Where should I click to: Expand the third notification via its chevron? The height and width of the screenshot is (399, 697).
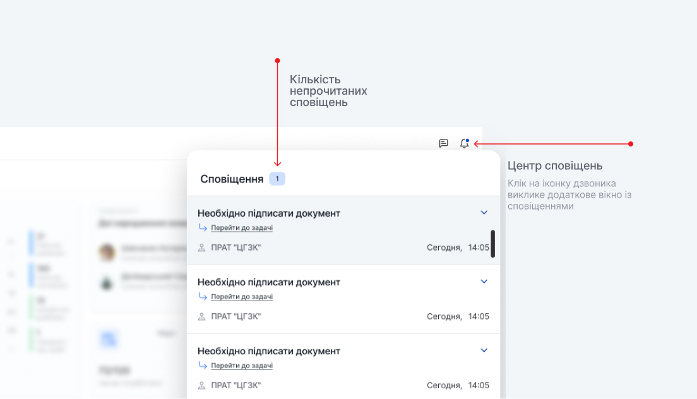tap(484, 350)
